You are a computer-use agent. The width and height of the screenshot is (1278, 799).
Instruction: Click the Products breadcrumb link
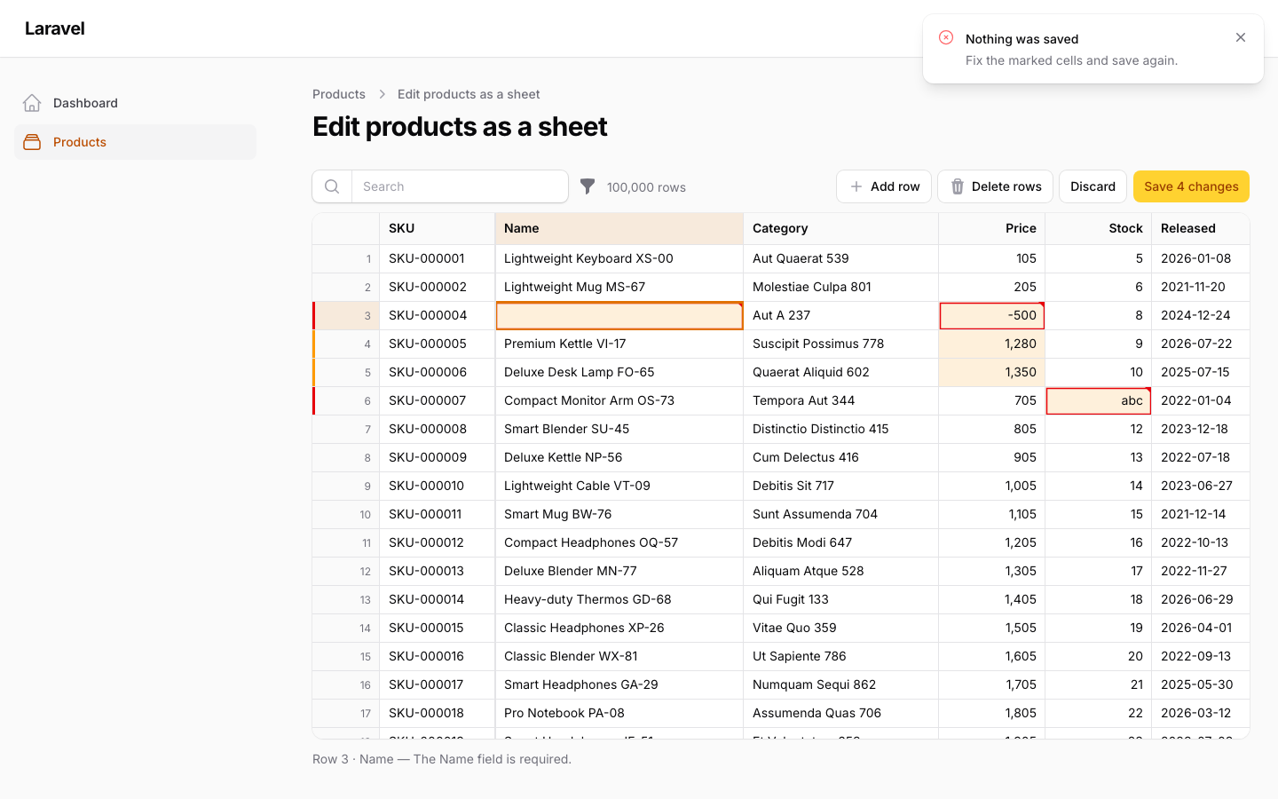tap(339, 94)
